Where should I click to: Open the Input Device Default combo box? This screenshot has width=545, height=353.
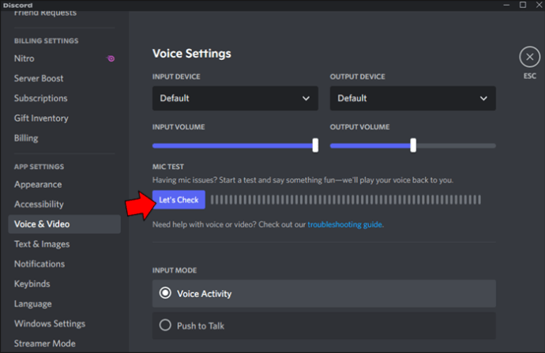pyautogui.click(x=235, y=99)
